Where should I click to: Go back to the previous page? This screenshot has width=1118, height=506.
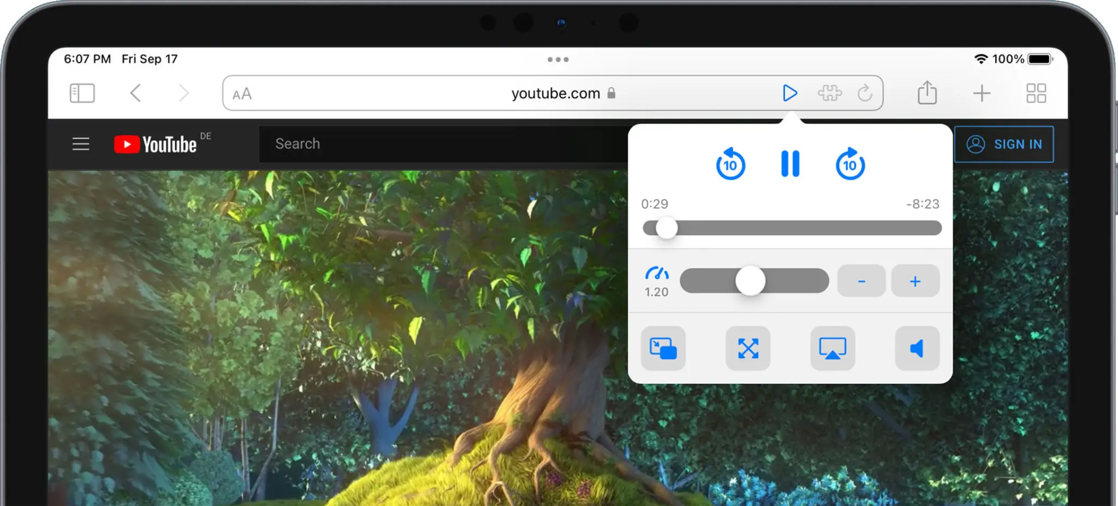tap(136, 93)
